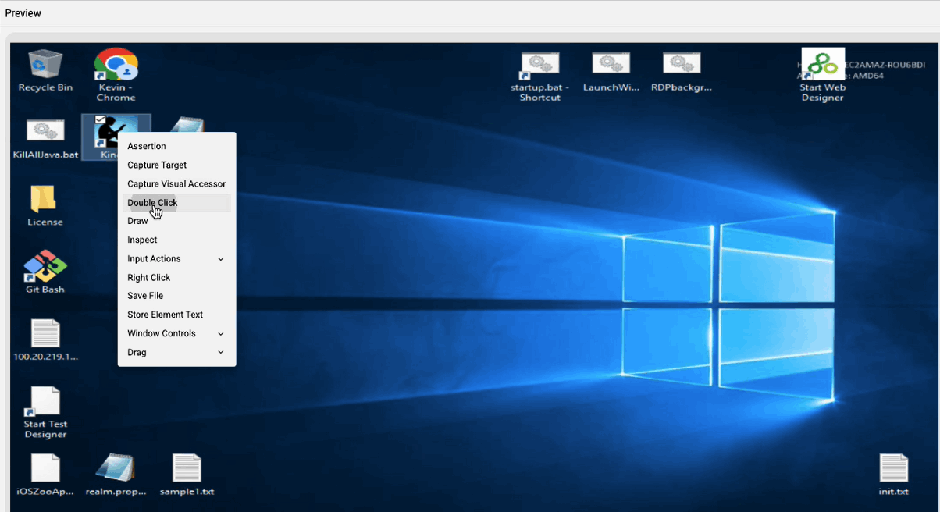
Task: Select the Git Bash desktop icon
Action: (x=45, y=267)
